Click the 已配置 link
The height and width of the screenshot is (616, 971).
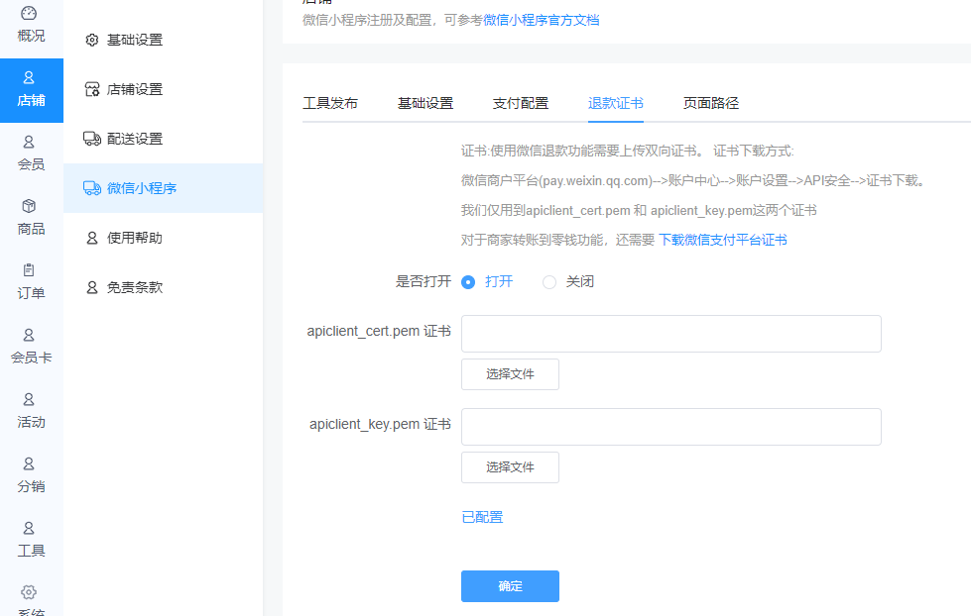pos(482,517)
